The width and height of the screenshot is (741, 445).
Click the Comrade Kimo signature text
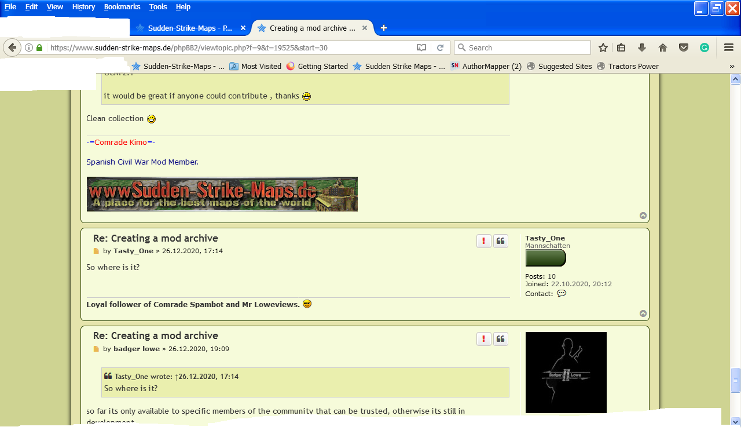click(121, 143)
